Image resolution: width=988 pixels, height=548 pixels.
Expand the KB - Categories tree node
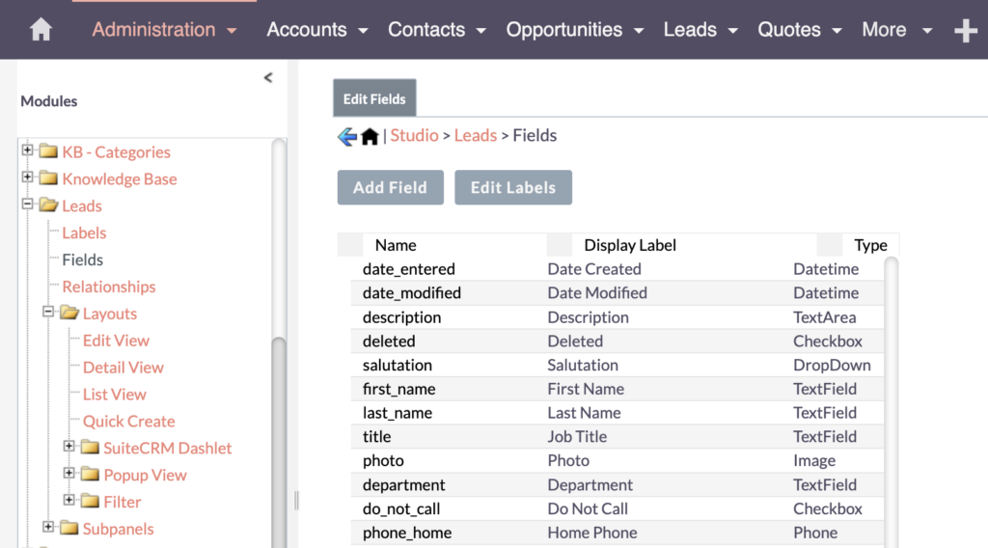(x=27, y=150)
